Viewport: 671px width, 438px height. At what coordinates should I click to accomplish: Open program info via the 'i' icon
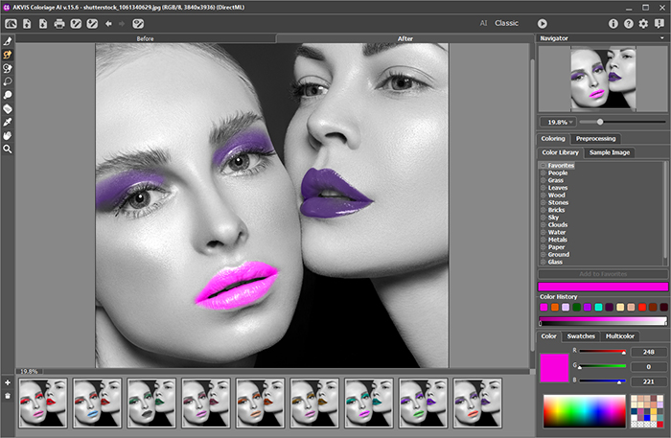(x=613, y=23)
